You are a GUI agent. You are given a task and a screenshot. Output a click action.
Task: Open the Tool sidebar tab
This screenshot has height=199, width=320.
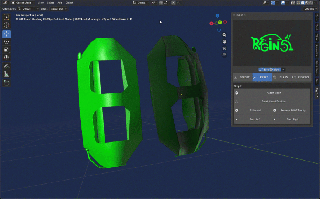click(317, 27)
